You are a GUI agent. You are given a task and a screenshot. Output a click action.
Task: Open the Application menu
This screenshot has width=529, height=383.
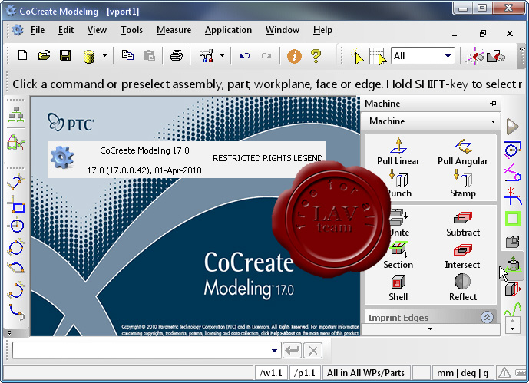pyautogui.click(x=228, y=30)
